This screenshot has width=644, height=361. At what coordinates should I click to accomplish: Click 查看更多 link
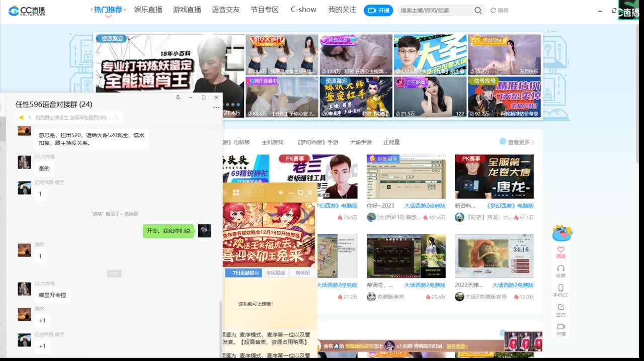pyautogui.click(x=521, y=142)
